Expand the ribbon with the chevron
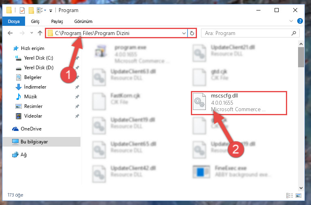The image size is (311, 205). 291,21
